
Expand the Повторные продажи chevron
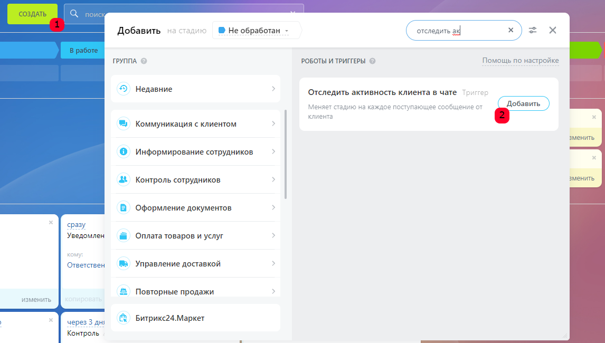[273, 291]
